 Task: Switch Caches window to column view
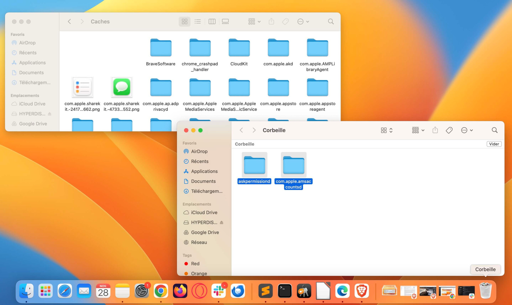pos(212,21)
